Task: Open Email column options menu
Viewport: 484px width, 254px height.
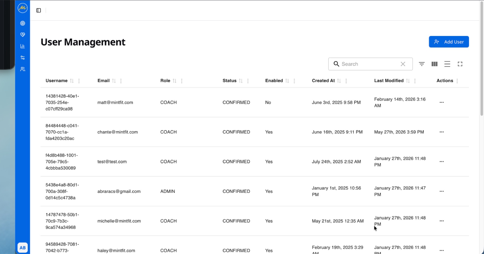Action: click(x=121, y=81)
